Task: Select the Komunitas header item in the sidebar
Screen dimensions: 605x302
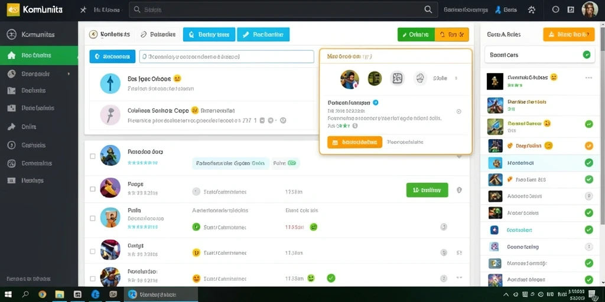Action: [x=38, y=34]
